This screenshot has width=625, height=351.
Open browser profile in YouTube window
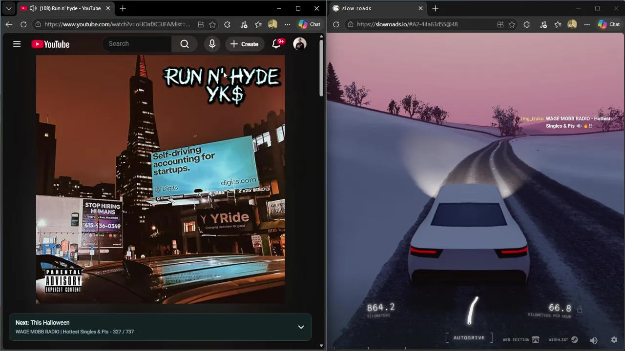coord(272,24)
